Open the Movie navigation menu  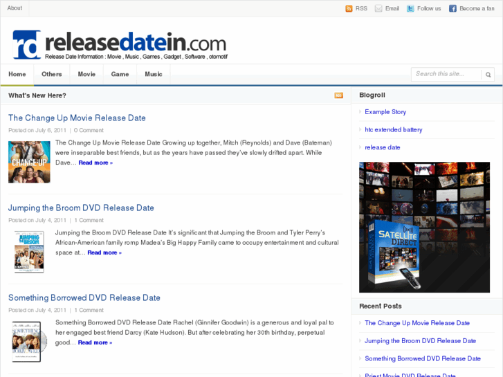(x=86, y=74)
